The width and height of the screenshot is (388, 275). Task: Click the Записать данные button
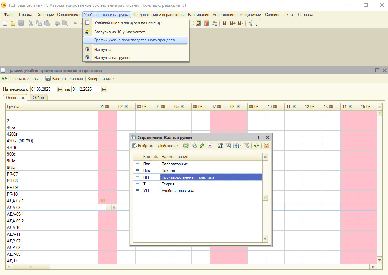click(x=64, y=79)
